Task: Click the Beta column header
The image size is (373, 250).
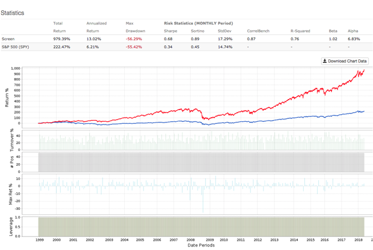Action: point(333,31)
